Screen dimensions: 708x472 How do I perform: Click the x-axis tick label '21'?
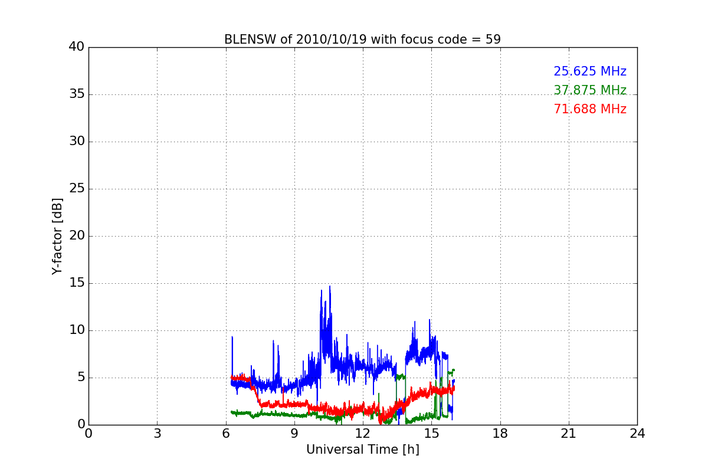click(x=569, y=434)
